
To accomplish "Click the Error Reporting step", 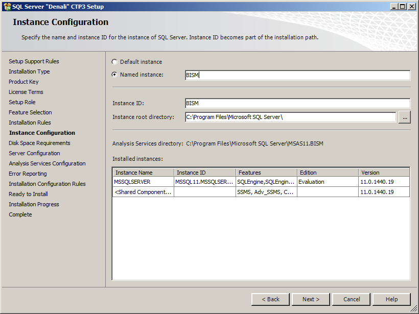I will 28,174.
